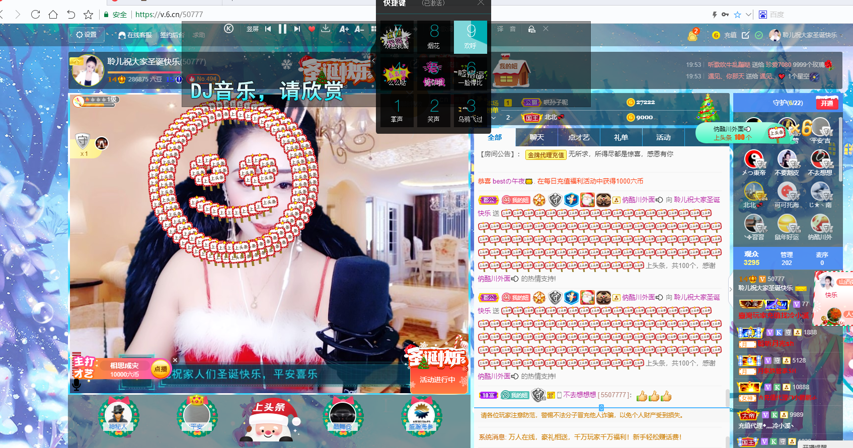Toggle the 竖屏 vertical lyrics mode
This screenshot has height=448, width=853.
tap(253, 29)
